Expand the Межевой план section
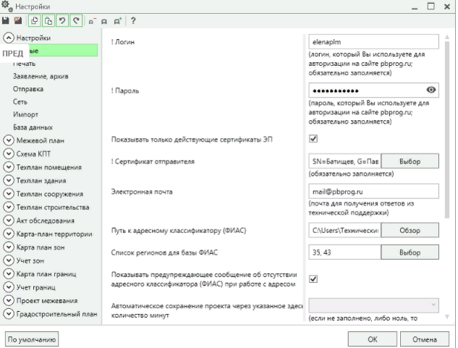This screenshot has height=348, width=458. click(9, 141)
